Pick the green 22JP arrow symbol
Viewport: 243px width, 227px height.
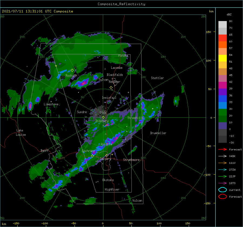(222, 176)
